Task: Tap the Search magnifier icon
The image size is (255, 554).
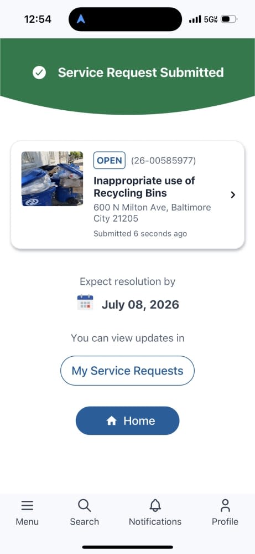Action: click(84, 506)
